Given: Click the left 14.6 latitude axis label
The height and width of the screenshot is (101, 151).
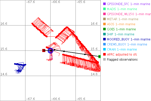Looking at the screenshot, I should [4, 74].
